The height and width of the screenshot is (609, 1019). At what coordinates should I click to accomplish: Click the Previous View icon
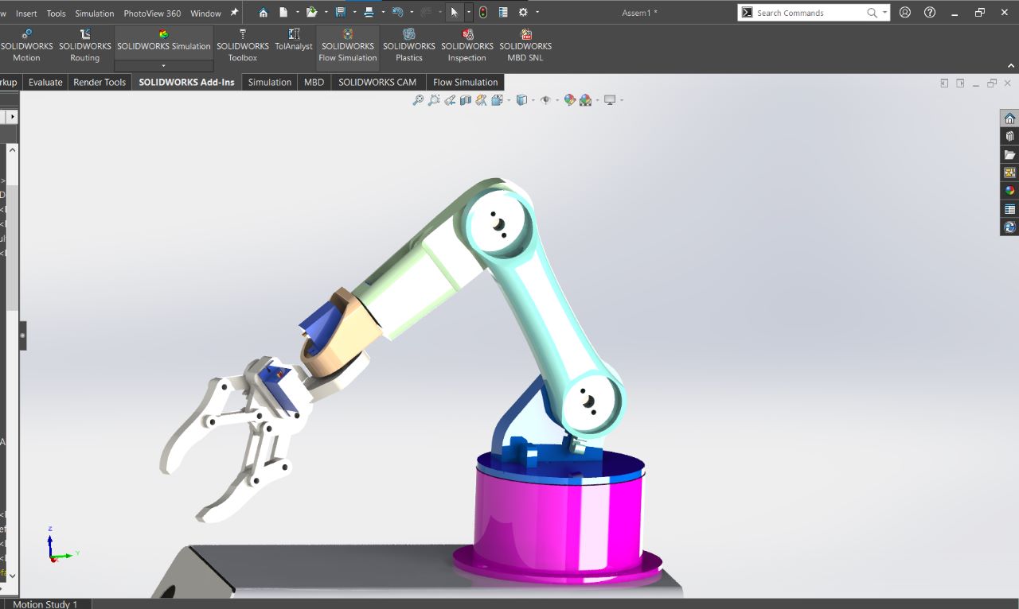pos(450,100)
